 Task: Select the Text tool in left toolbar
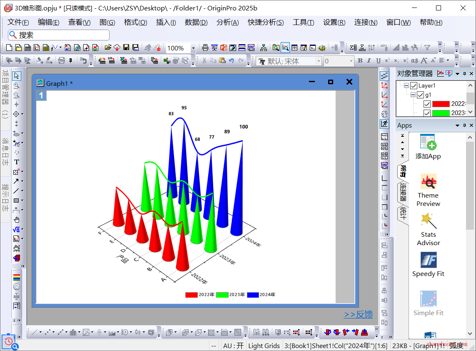pos(17,162)
